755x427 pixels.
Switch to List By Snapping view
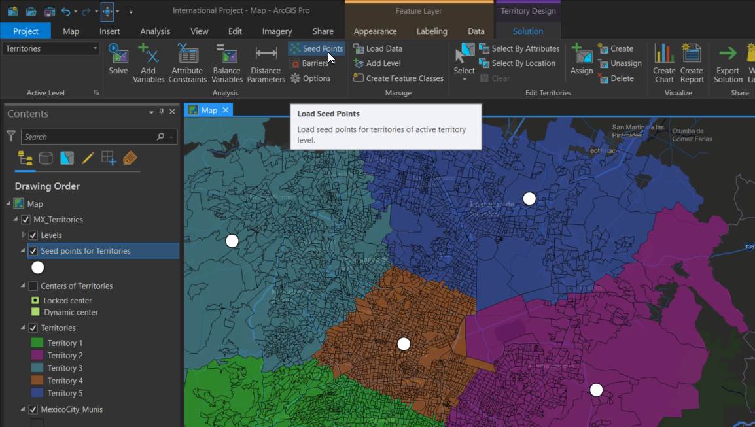109,158
